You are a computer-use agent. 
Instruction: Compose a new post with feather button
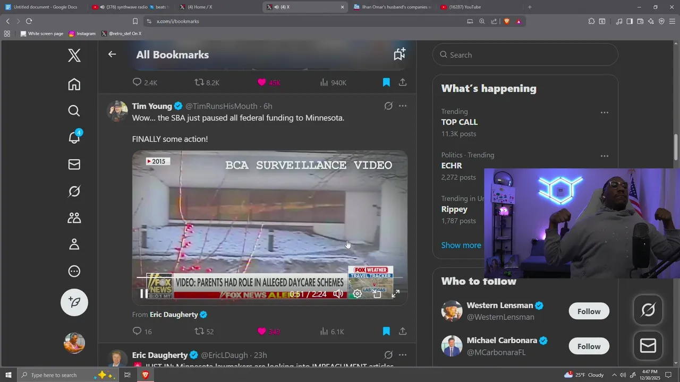click(x=74, y=302)
